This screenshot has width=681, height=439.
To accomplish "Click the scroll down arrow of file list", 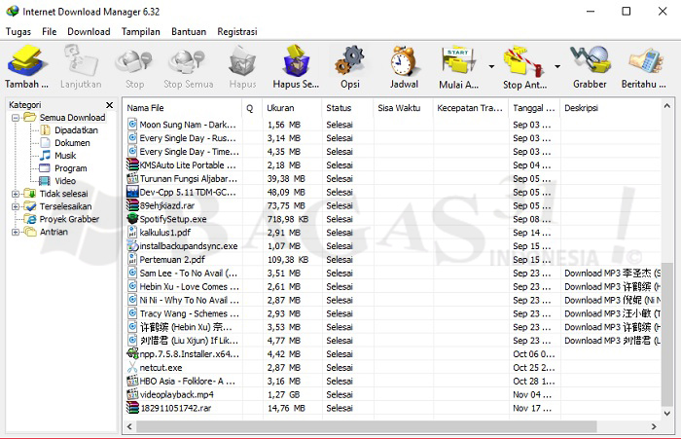I will (x=667, y=414).
